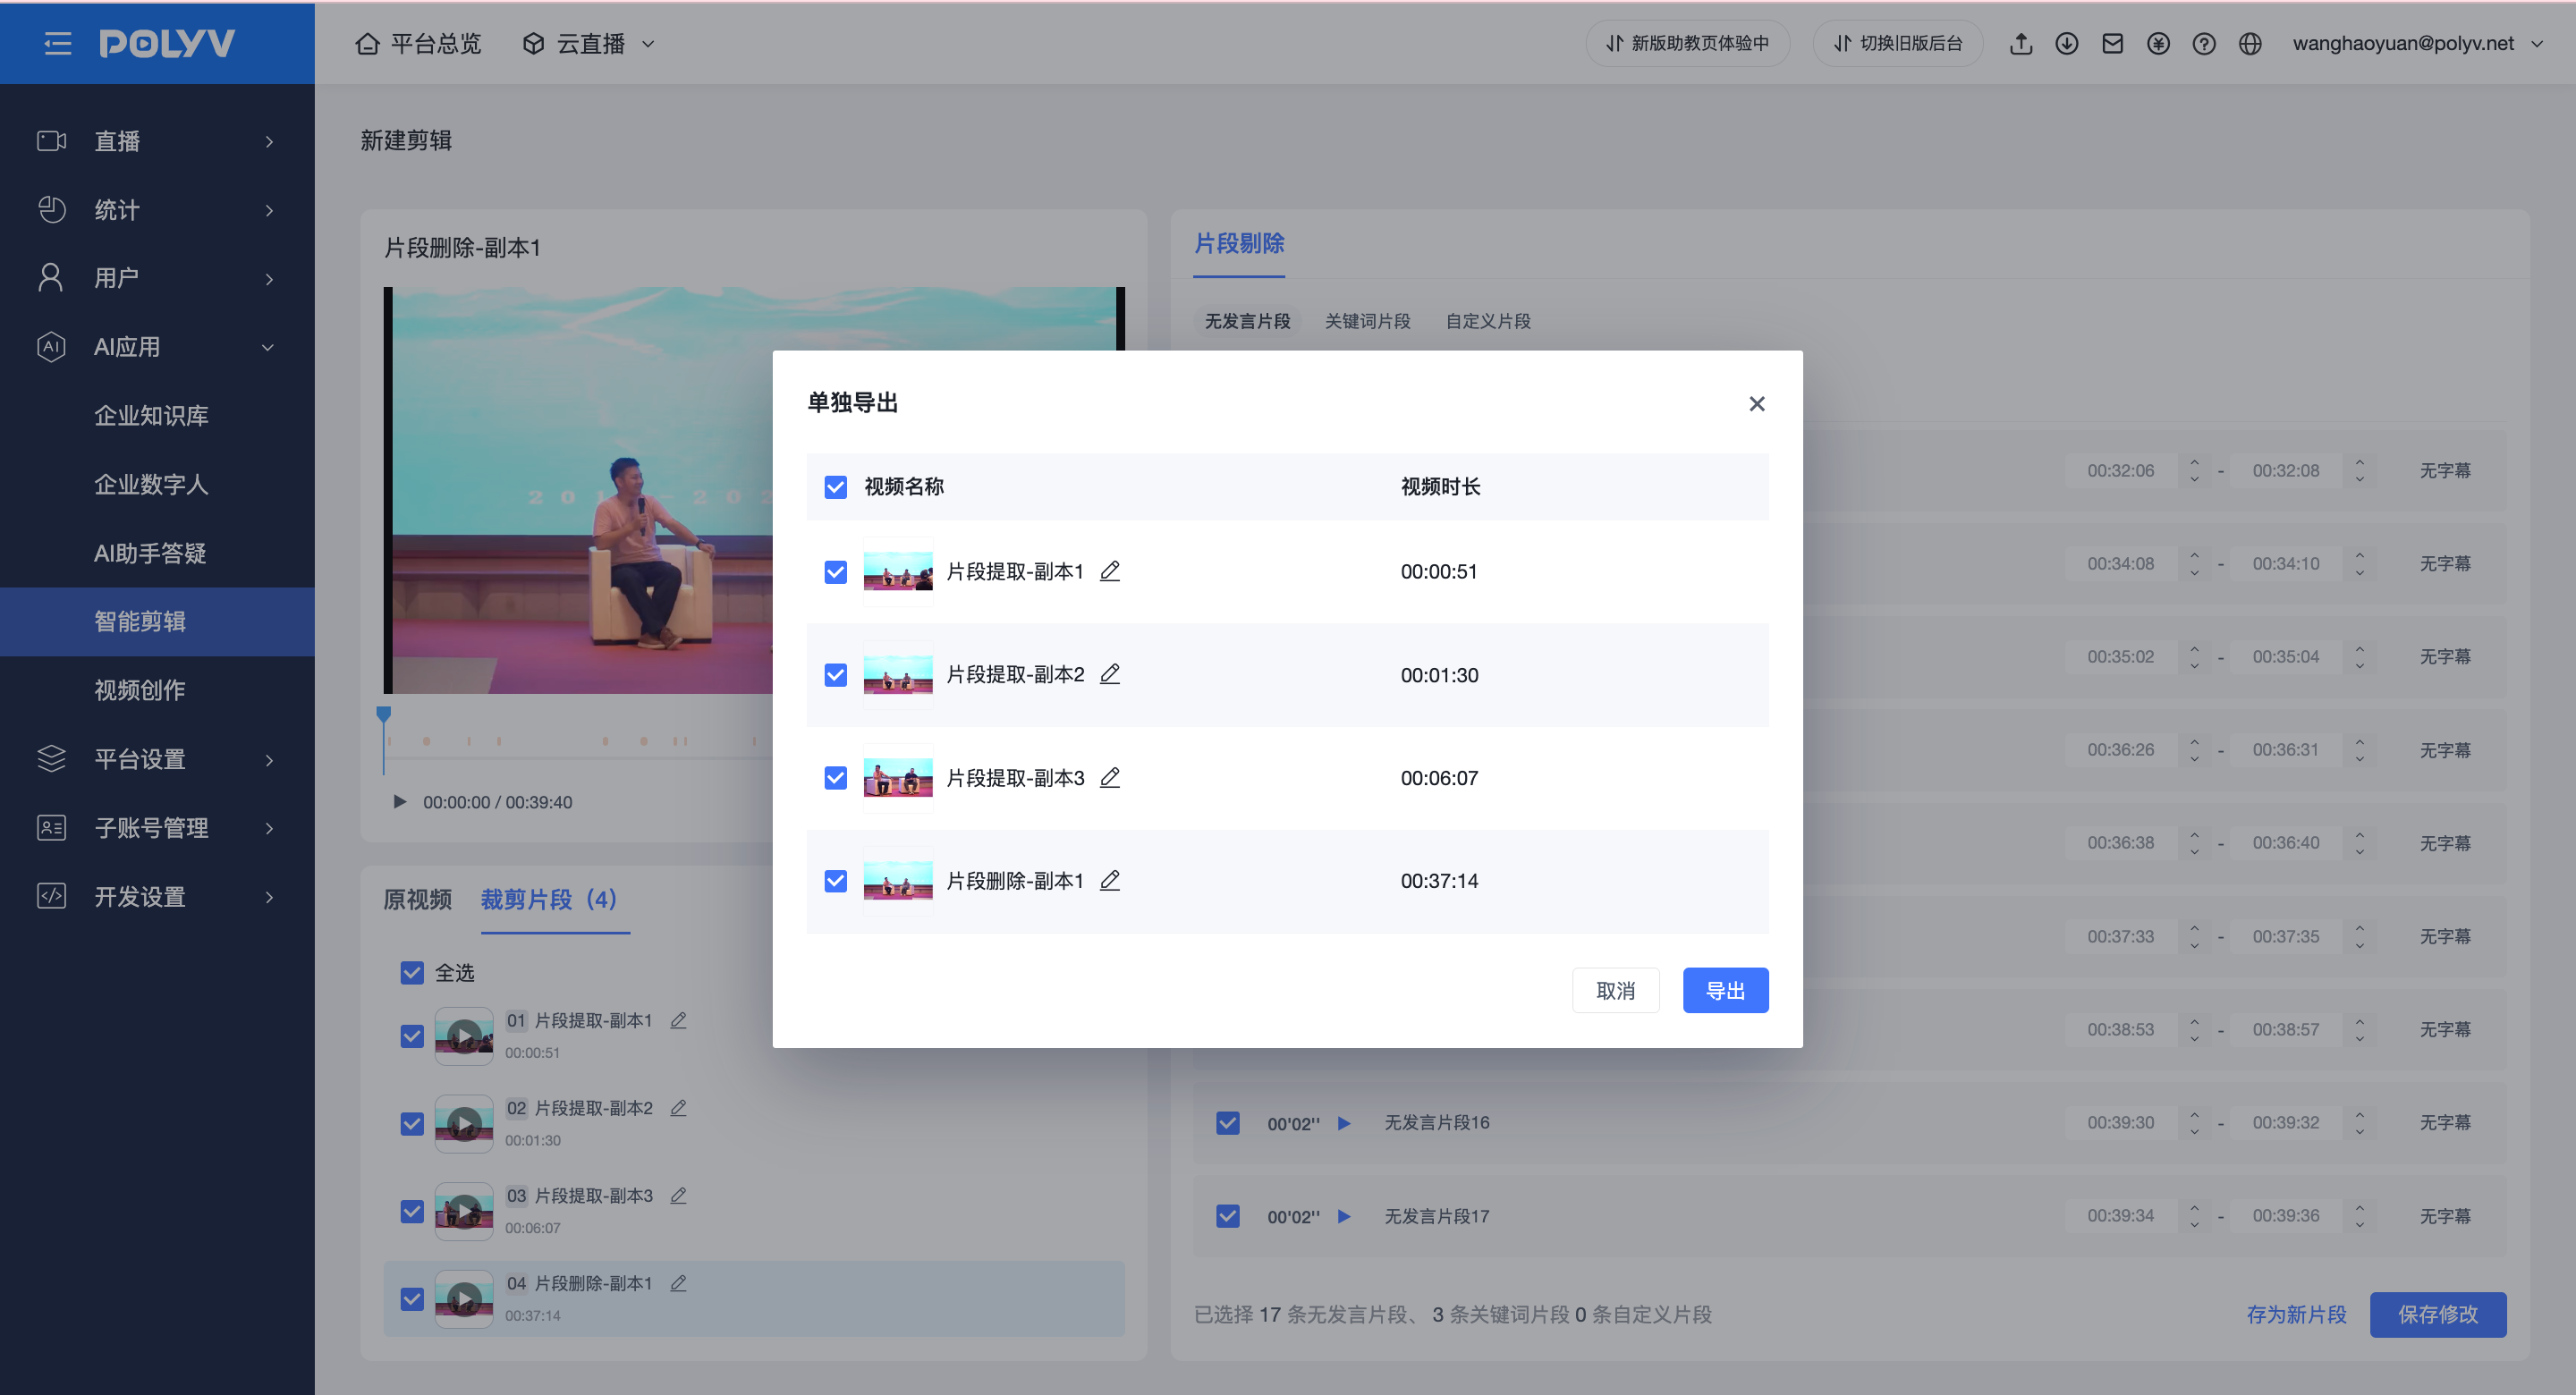Preview 无发言片段17 with play icon
This screenshot has height=1395, width=2576.
tap(1345, 1216)
